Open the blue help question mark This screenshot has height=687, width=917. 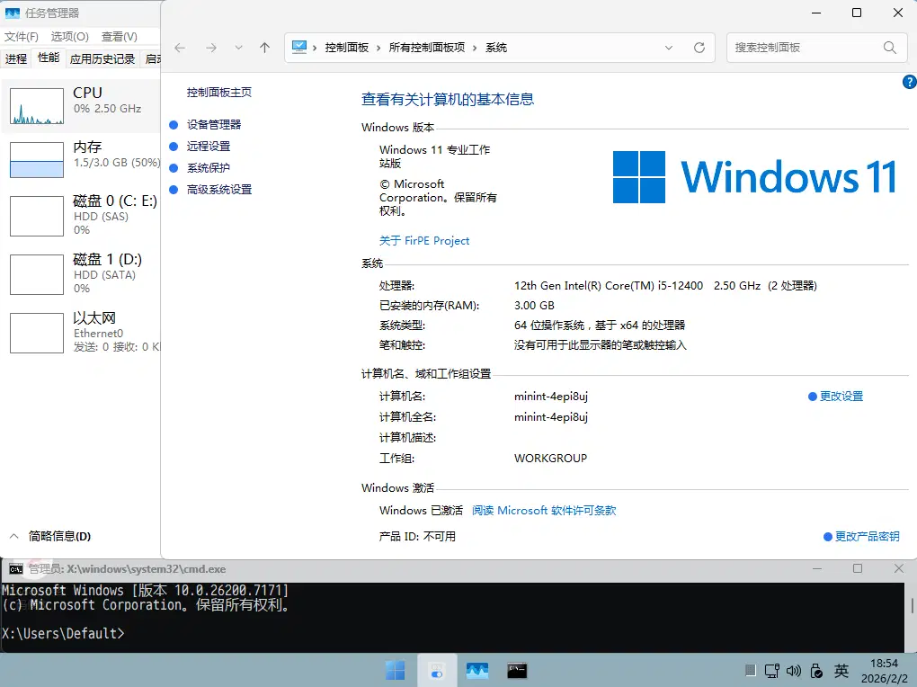(910, 82)
